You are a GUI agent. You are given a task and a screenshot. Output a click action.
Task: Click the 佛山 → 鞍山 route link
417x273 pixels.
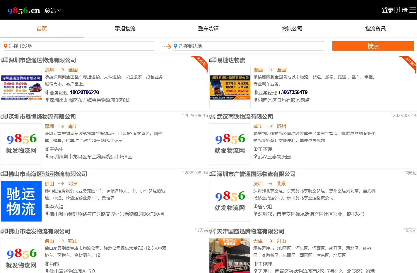click(x=61, y=241)
